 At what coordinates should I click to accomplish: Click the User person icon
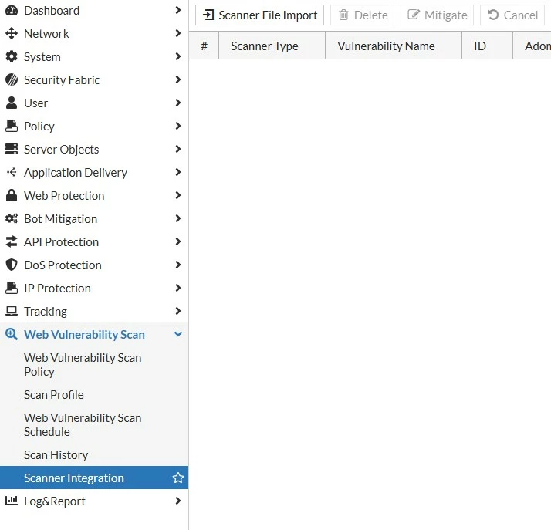click(x=12, y=103)
